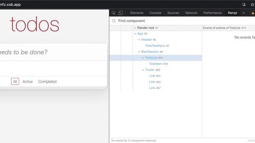Click the todos heading
The image size is (255, 143).
click(35, 24)
